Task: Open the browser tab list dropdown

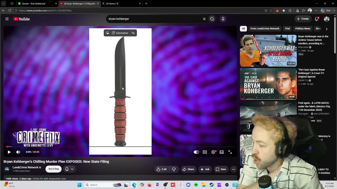Action: tap(3, 4)
